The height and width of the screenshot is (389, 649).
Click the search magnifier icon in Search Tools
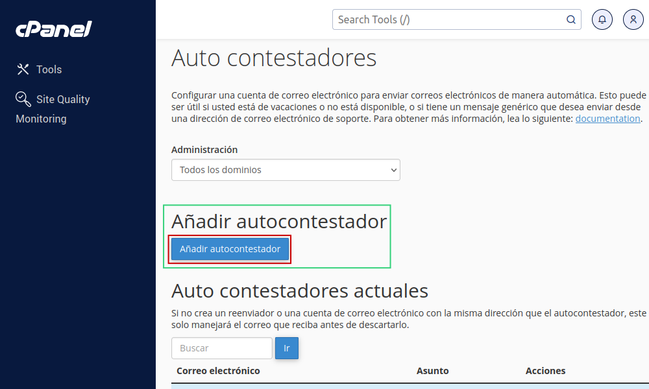coord(571,19)
